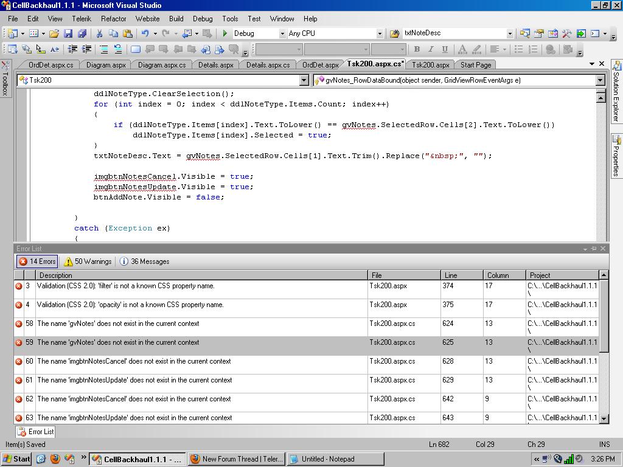Open the Refactor menu
Image resolution: width=623 pixels, height=467 pixels.
click(113, 19)
